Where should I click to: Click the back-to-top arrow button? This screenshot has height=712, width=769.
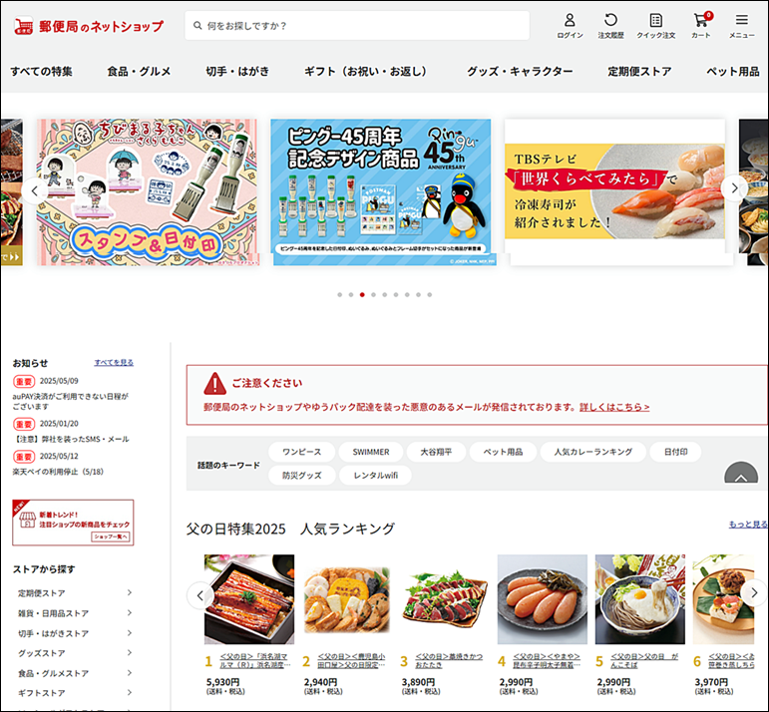pyautogui.click(x=741, y=473)
